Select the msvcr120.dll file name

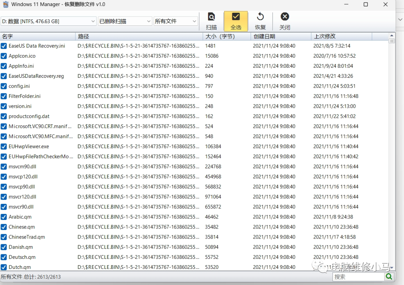pos(22,197)
